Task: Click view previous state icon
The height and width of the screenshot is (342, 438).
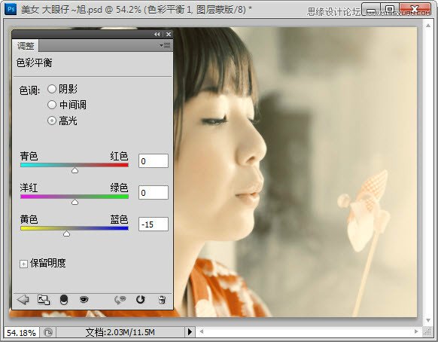Action: [x=120, y=300]
